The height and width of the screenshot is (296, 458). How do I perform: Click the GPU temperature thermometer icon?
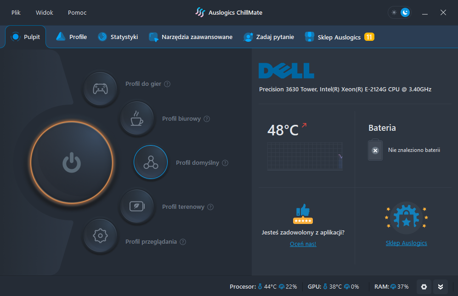pos(325,286)
